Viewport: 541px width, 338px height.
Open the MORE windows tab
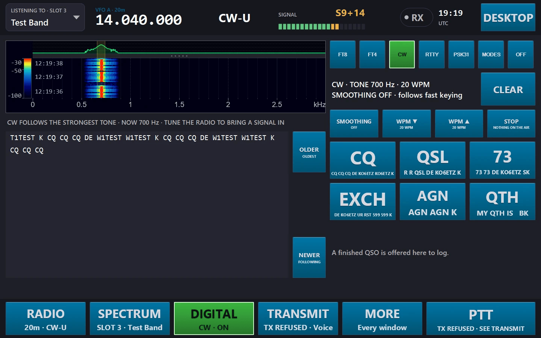[382, 318]
